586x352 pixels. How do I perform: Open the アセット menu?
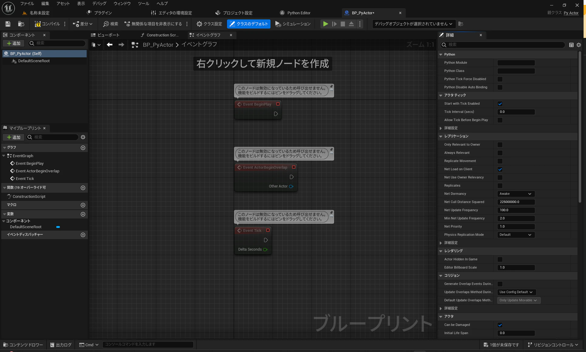point(63,4)
